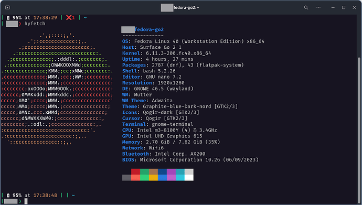Click the 'BIOS' line showing Microsoft Corporation 10.26
362x205 pixels.
[190, 160]
